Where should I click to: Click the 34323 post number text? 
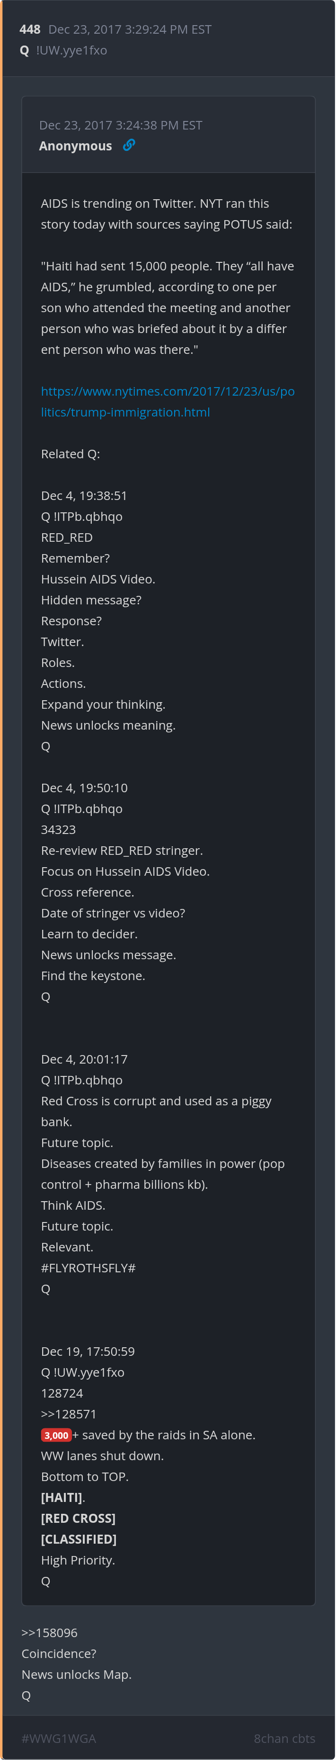[58, 829]
